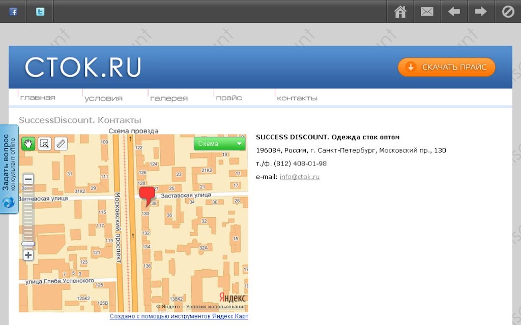This screenshot has height=325, width=521.
Task: Go to the home page icon
Action: [400, 12]
